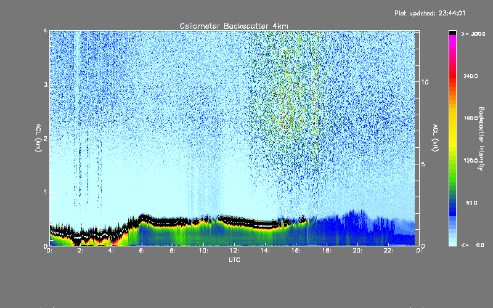Click the 'Ceilometer Backscatter 4km' plot title
The height and width of the screenshot is (308, 493).
click(x=234, y=26)
